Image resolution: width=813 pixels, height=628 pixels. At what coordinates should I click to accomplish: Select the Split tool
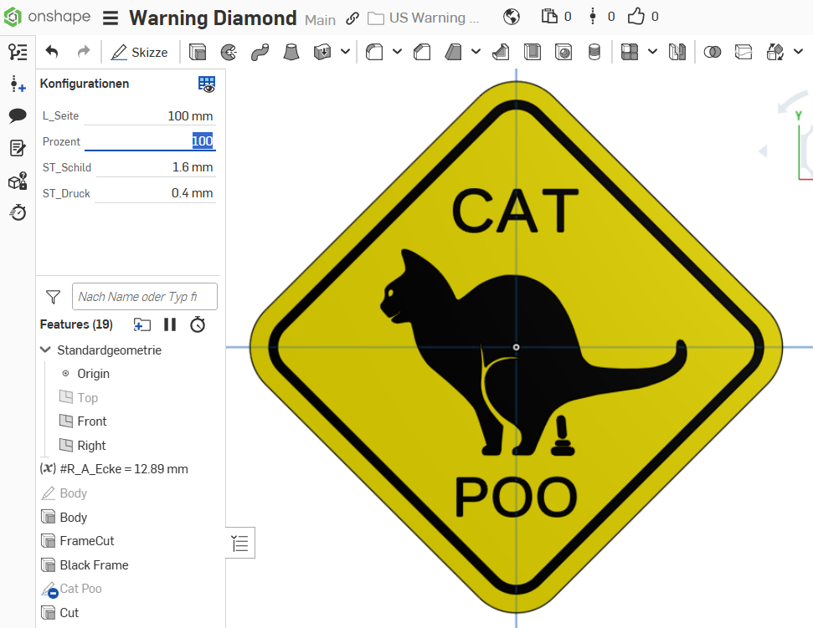tap(744, 52)
